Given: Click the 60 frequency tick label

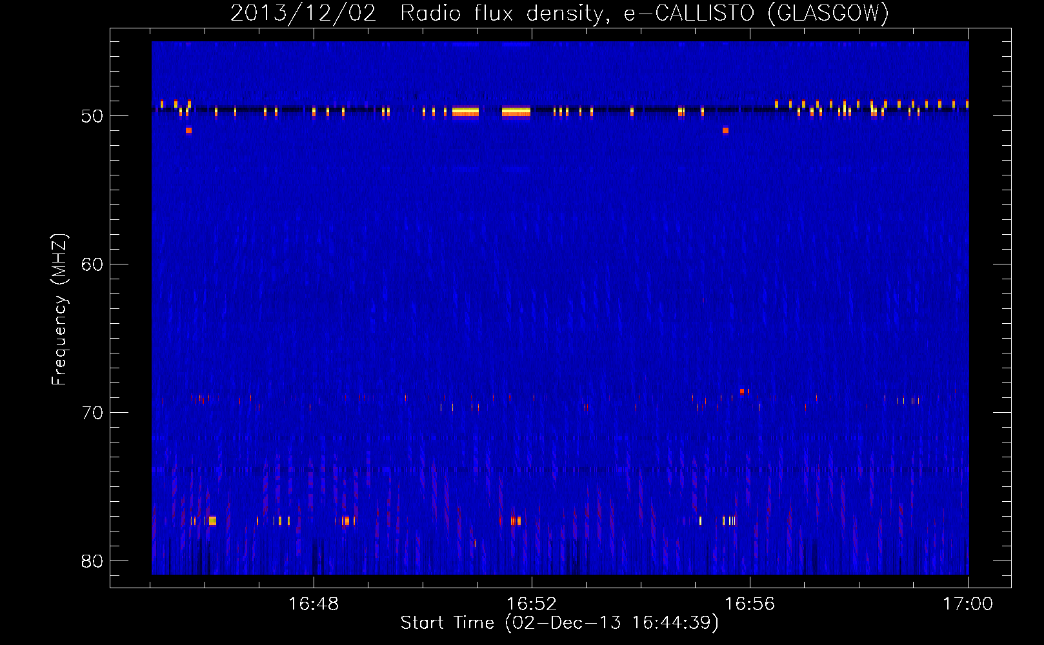Looking at the screenshot, I should [x=92, y=264].
